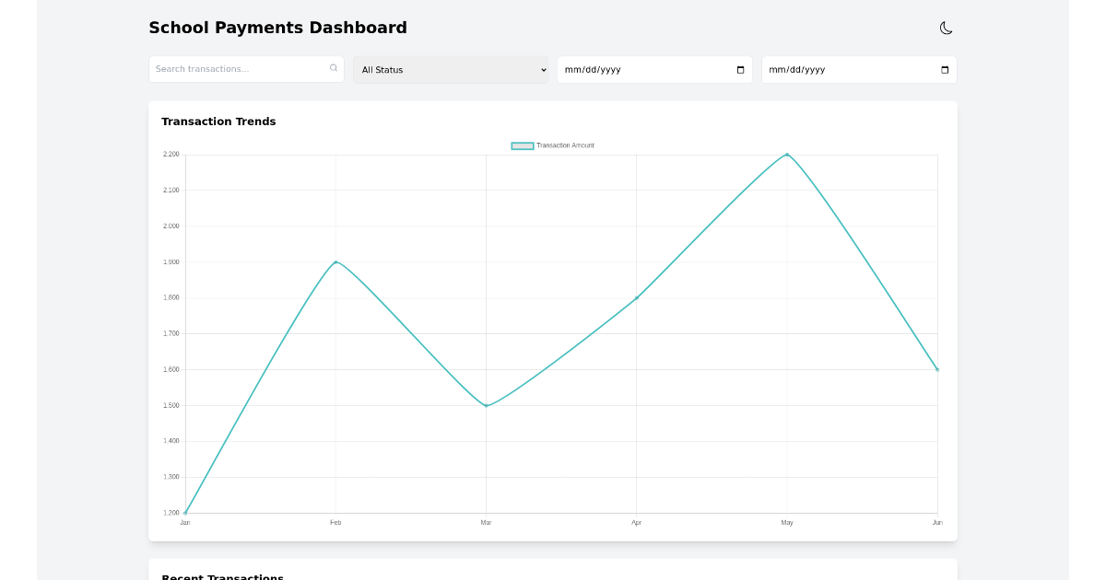Image resolution: width=1106 pixels, height=580 pixels.
Task: Open the start date calendar icon
Action: 738,69
